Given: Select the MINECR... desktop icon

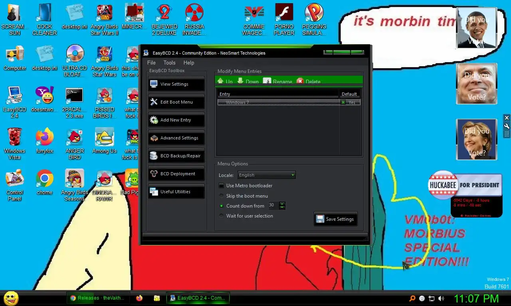Looking at the screenshot, I should point(134,16).
